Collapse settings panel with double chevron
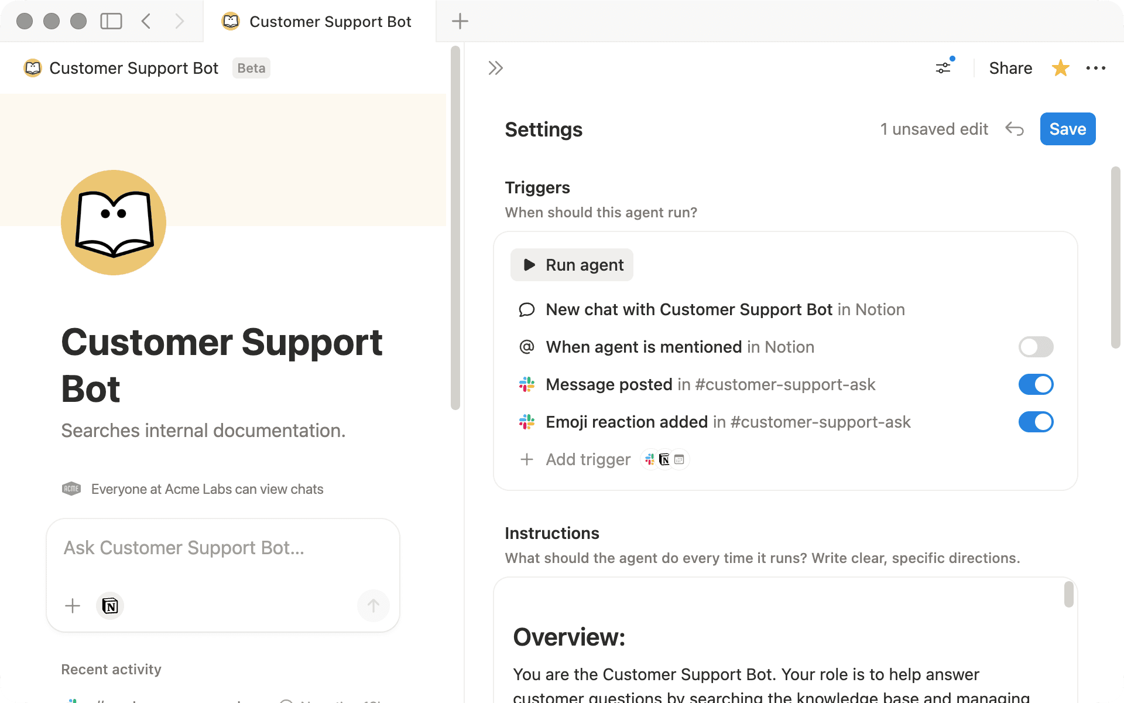 (x=495, y=68)
